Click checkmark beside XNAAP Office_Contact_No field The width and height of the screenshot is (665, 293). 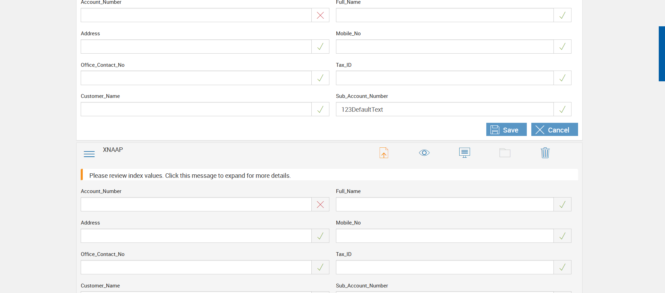[x=320, y=267]
